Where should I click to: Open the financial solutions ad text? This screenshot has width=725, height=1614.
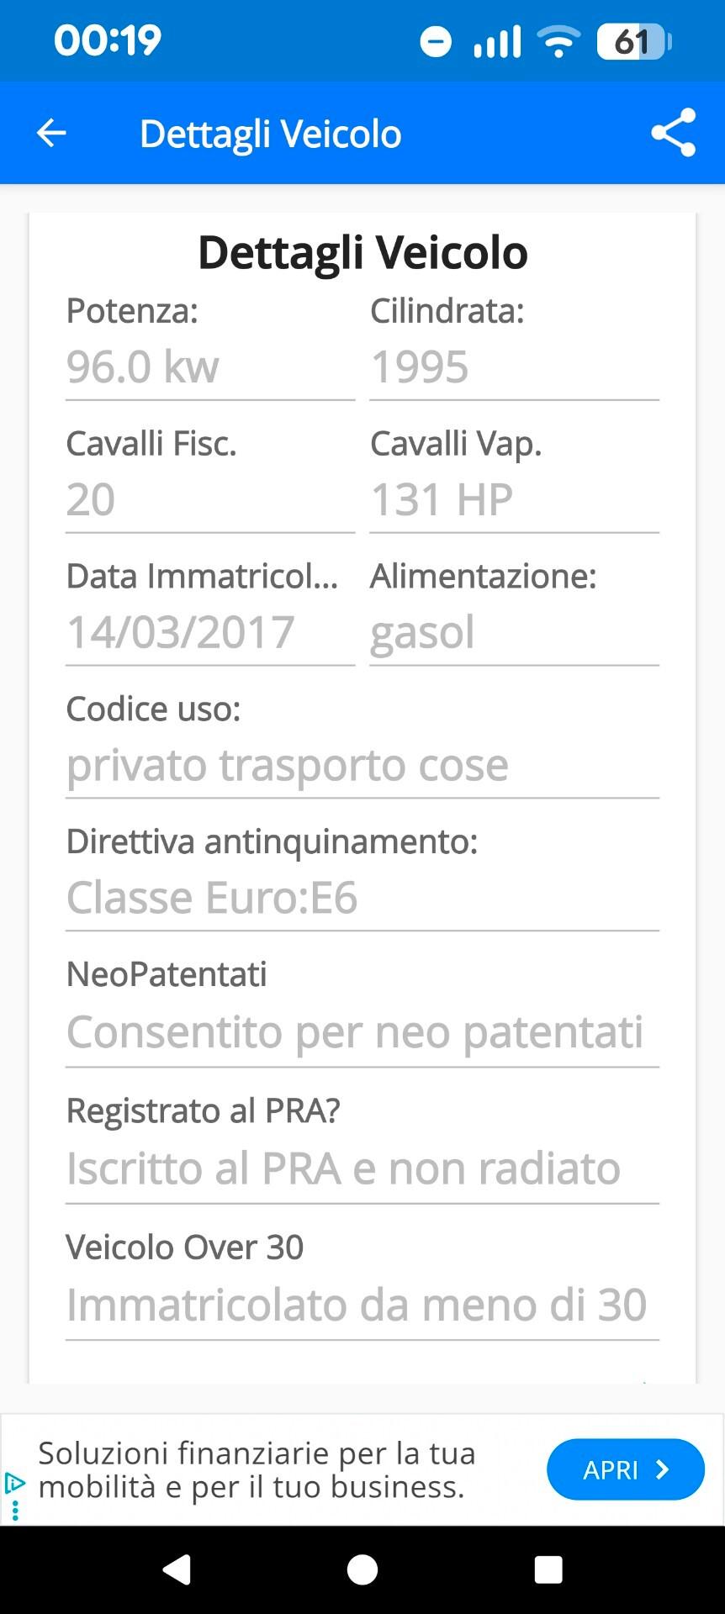pos(257,1469)
